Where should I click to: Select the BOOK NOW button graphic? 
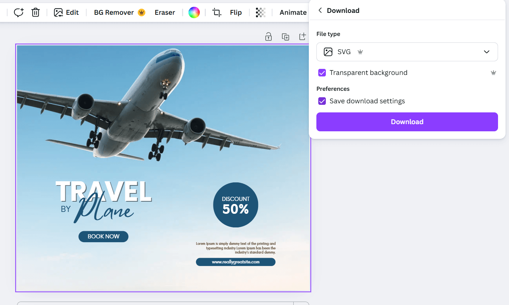coord(103,237)
